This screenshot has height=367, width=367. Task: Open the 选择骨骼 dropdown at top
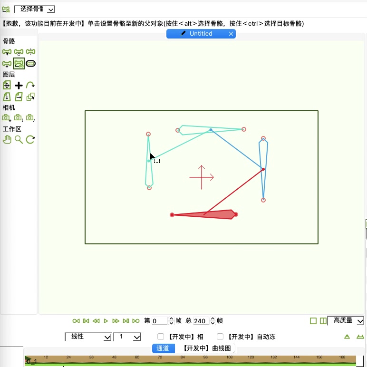click(35, 9)
